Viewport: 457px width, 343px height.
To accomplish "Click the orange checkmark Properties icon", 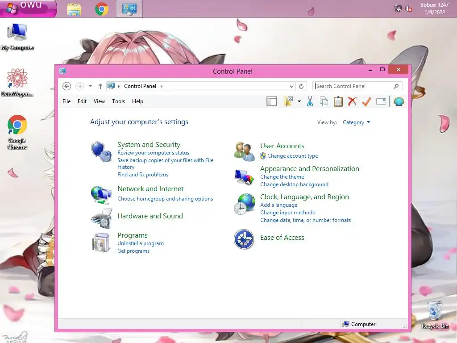I will click(366, 101).
